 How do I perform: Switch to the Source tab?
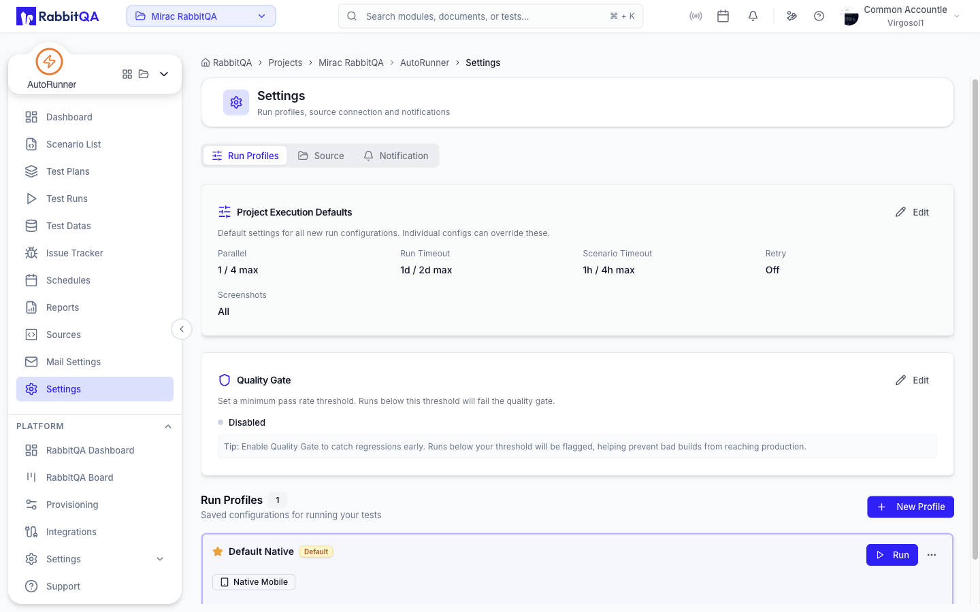click(x=321, y=156)
